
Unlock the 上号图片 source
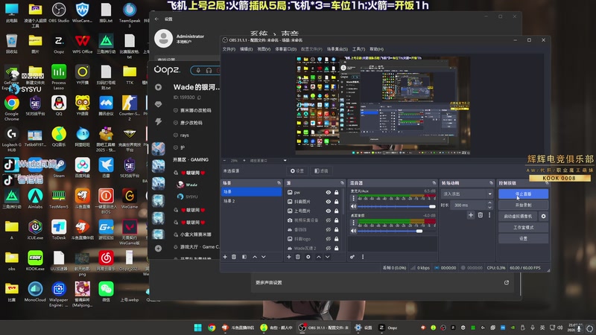click(337, 211)
